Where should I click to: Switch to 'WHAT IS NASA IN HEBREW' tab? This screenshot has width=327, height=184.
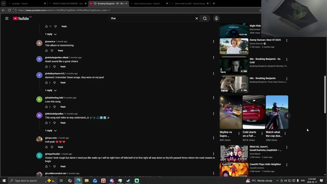pyautogui.click(x=68, y=4)
